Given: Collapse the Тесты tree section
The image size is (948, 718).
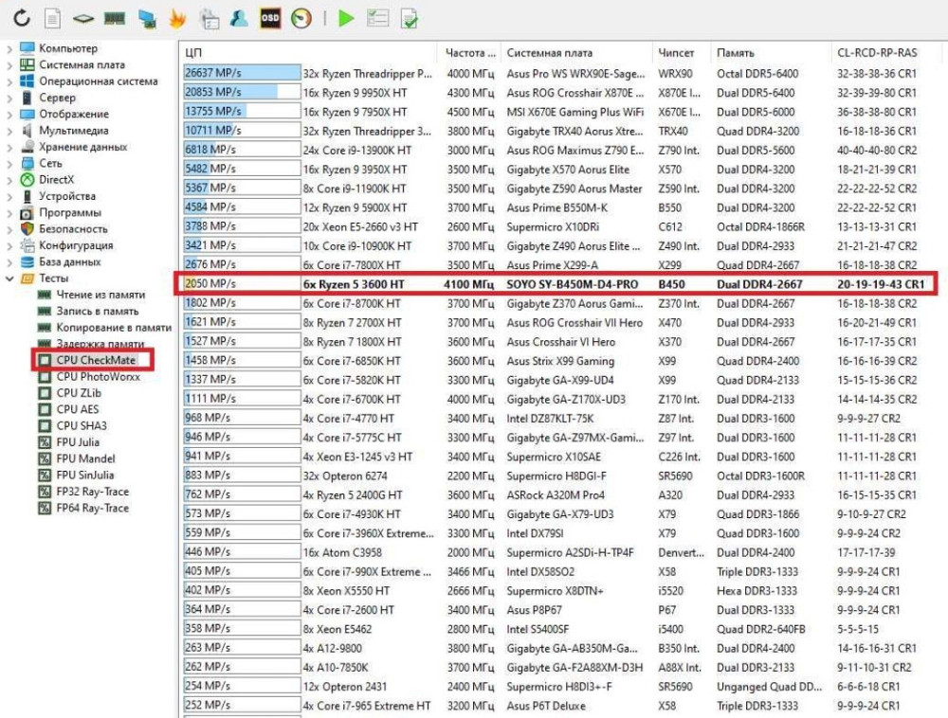Looking at the screenshot, I should [9, 278].
